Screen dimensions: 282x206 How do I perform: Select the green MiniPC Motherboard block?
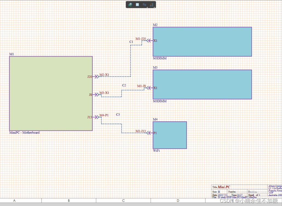[x=51, y=93]
